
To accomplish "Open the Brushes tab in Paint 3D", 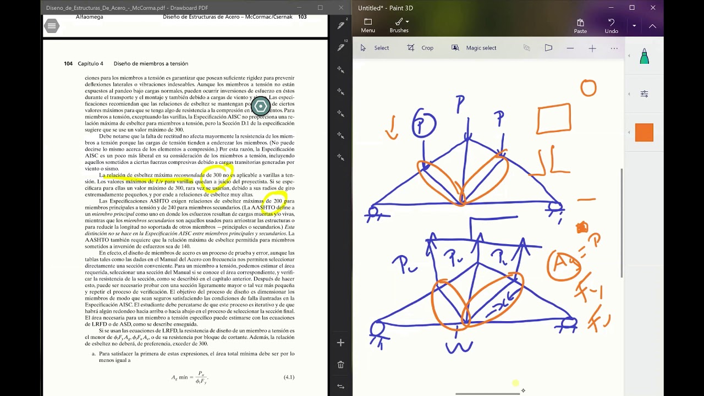I will pyautogui.click(x=399, y=25).
